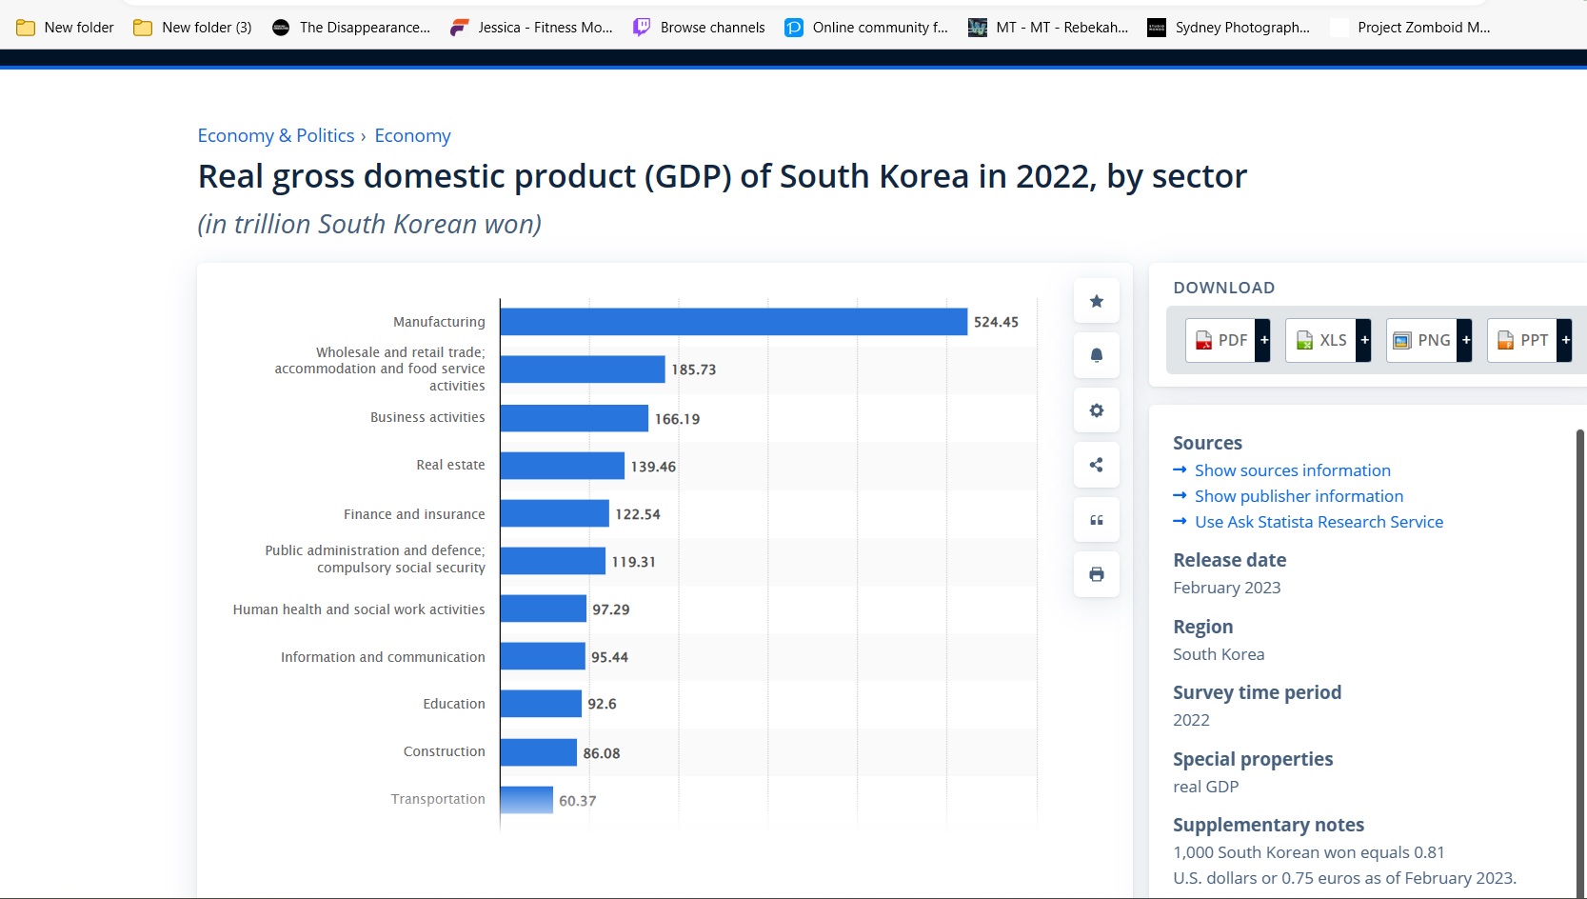The width and height of the screenshot is (1587, 899).
Task: Click the plus next to PPT
Action: coord(1565,340)
